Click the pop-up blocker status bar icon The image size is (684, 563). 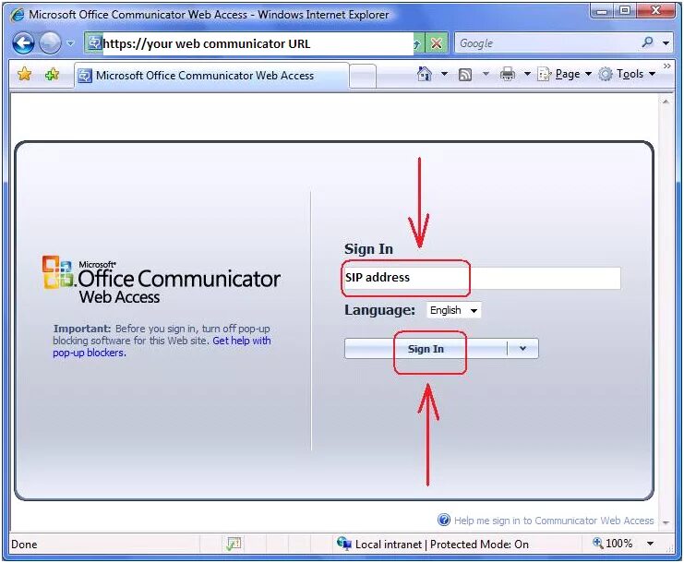[x=234, y=544]
